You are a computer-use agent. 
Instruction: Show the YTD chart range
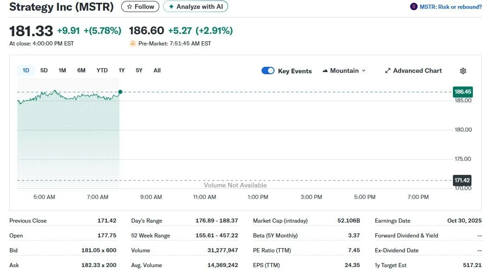102,71
